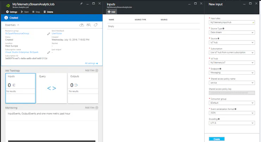Click the info icon in Created banner
Screen dimensions: 261x142
[6, 18]
